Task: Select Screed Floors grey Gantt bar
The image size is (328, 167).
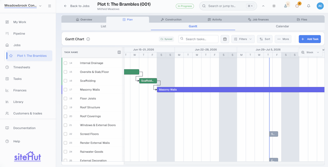Action: pyautogui.click(x=274, y=134)
